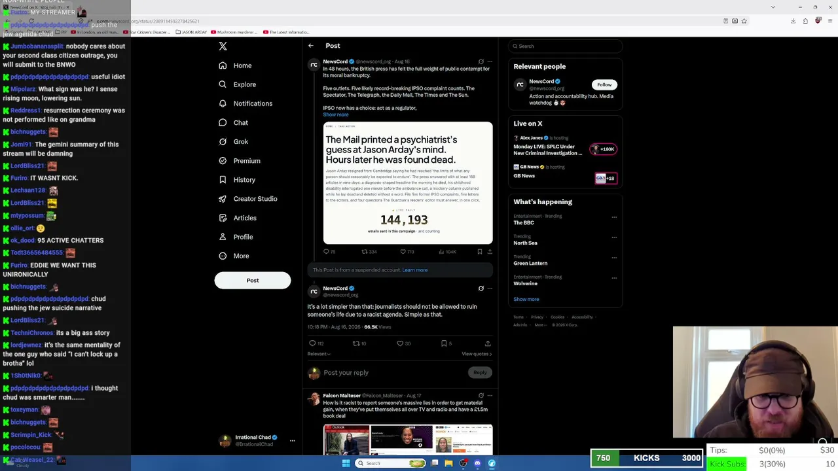The height and width of the screenshot is (471, 838).
Task: Like the post with 30 likes
Action: (404, 343)
